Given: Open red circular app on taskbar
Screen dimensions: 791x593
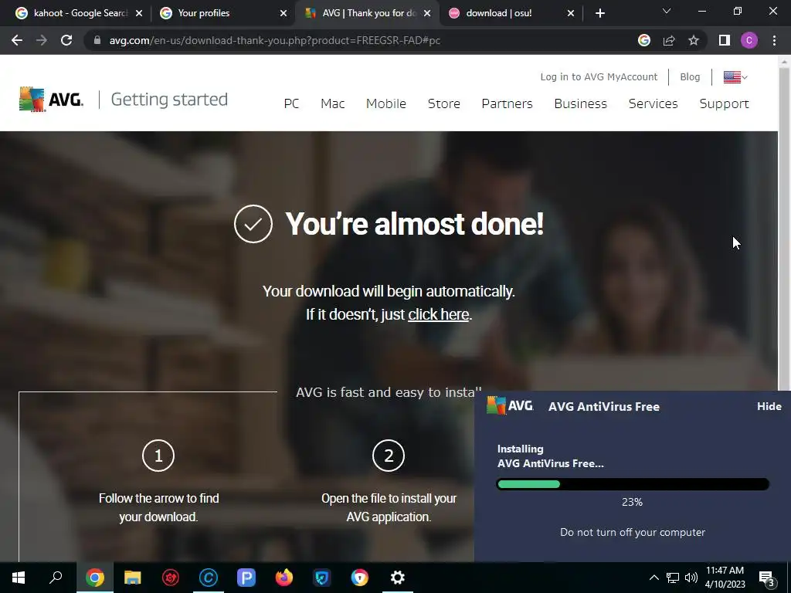Looking at the screenshot, I should (171, 578).
